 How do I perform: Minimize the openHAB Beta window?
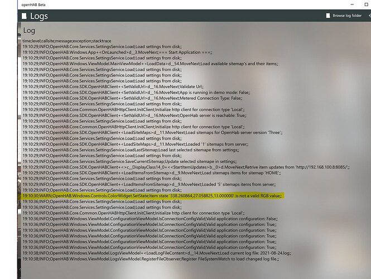(x=352, y=4)
